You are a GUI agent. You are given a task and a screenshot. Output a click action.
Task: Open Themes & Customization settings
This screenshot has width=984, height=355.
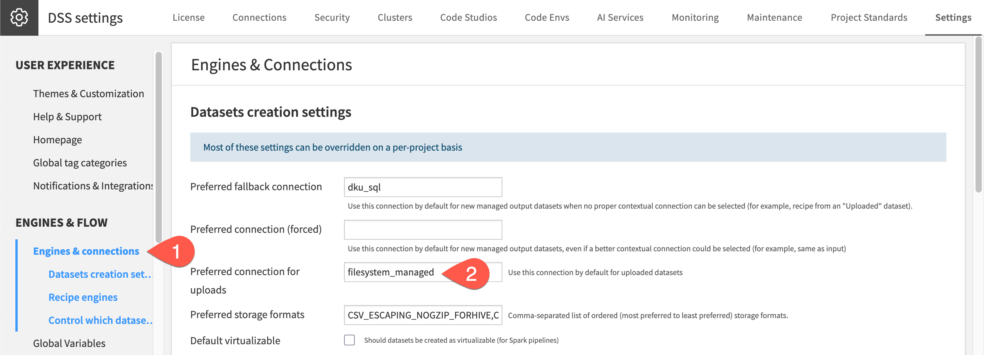(88, 94)
